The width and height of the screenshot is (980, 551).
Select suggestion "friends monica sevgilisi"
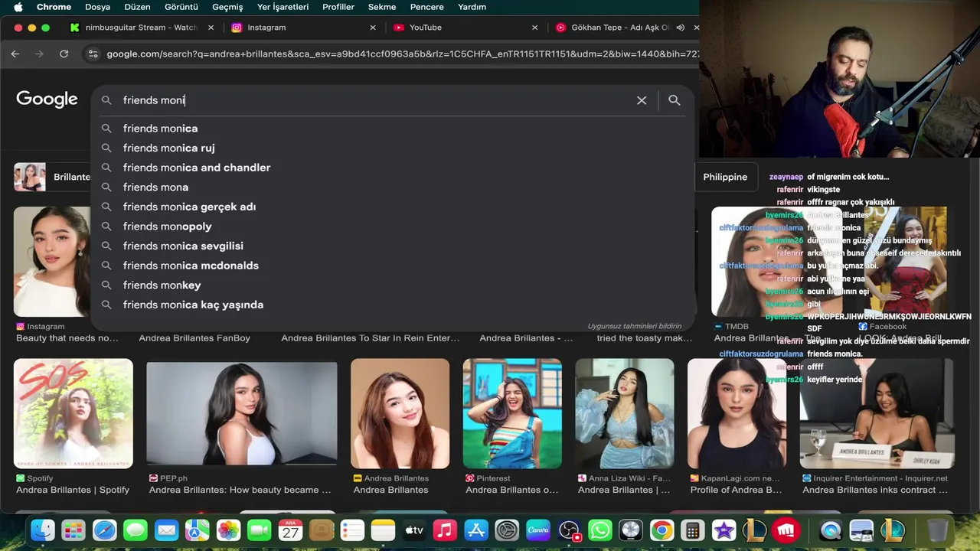coord(393,246)
